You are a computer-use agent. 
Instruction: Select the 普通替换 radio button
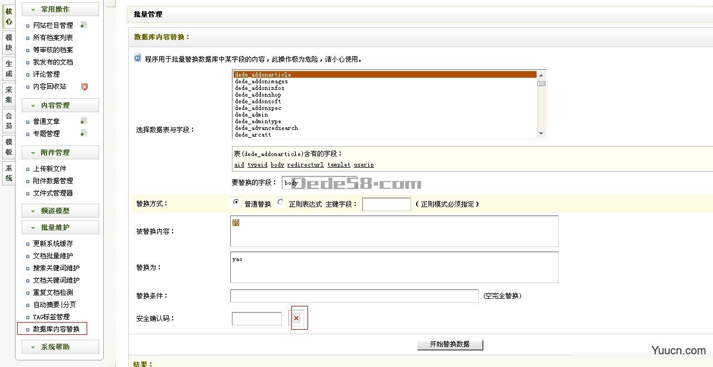pos(236,203)
